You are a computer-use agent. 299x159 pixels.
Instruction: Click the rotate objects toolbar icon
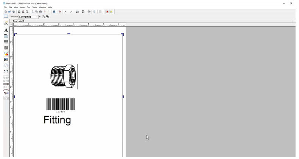pos(77,12)
